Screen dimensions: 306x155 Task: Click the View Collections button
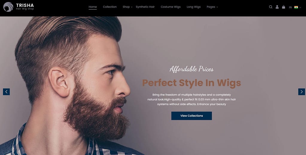(x=191, y=116)
